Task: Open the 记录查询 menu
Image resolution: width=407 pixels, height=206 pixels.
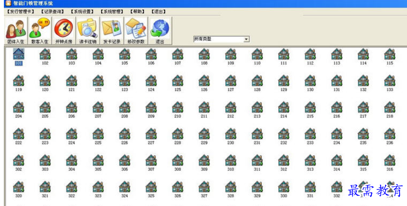Action: (x=53, y=12)
